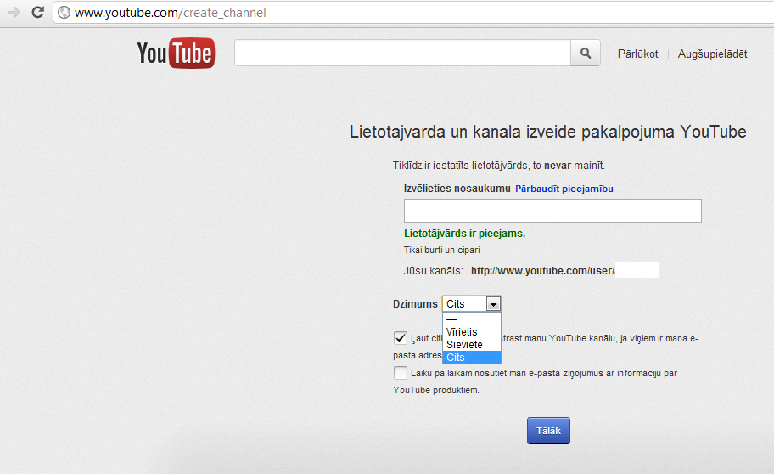Screen dimensions: 774x474
Task: Open the Pārlūkot link
Action: [637, 54]
